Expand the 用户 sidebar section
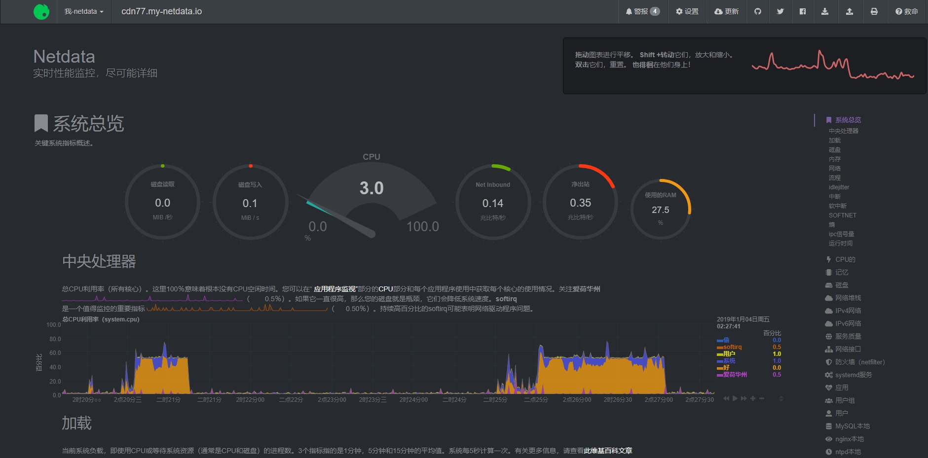The image size is (928, 458). [x=842, y=413]
